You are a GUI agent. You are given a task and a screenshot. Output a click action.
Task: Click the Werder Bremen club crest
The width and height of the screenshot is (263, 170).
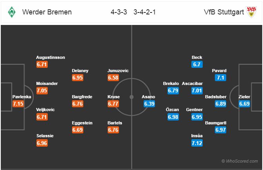click(11, 12)
